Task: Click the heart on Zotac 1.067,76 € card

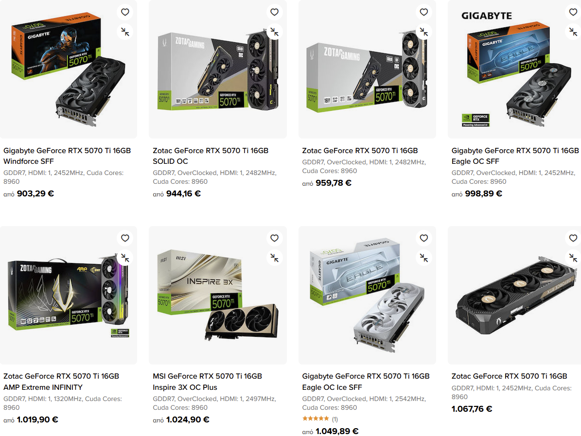Action: point(573,238)
